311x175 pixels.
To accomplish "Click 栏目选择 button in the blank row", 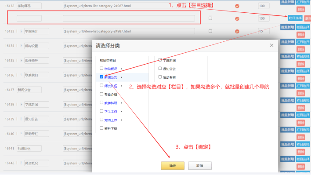I will (295, 18).
